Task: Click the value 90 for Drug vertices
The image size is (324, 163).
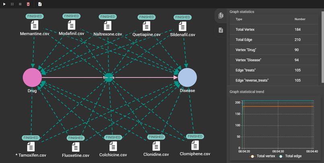Action: [297, 50]
